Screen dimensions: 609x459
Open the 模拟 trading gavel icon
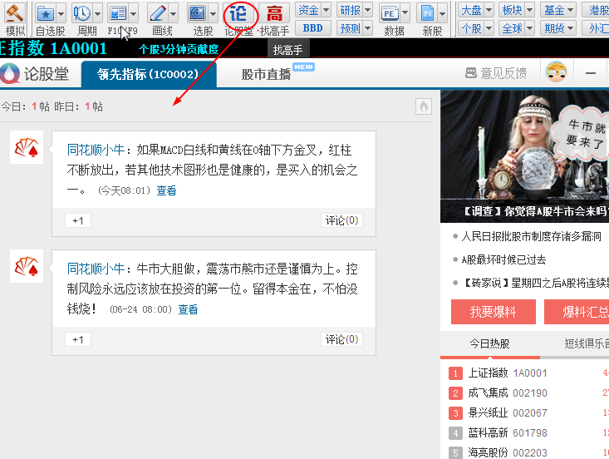(14, 13)
